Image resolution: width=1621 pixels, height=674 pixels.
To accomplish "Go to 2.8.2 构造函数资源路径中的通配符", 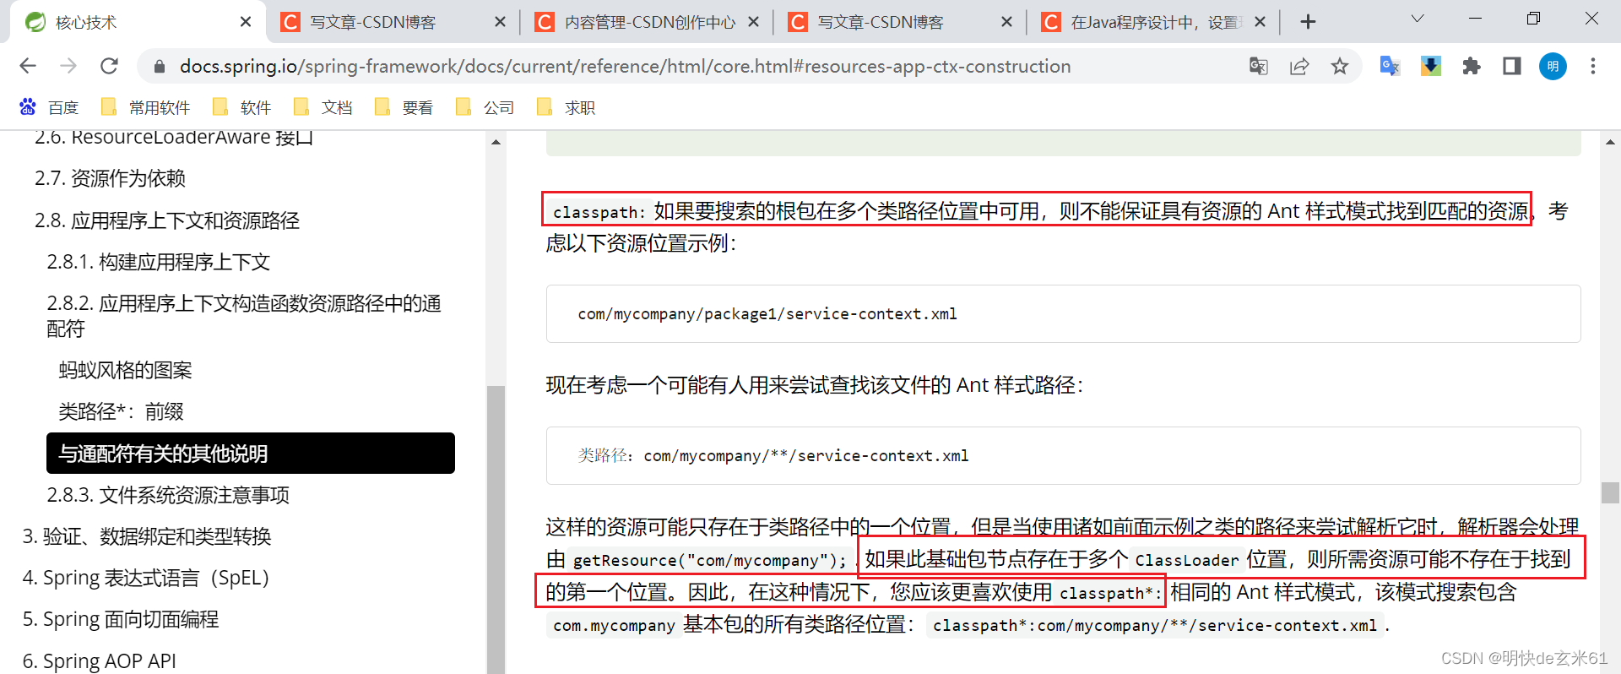I will 244,315.
